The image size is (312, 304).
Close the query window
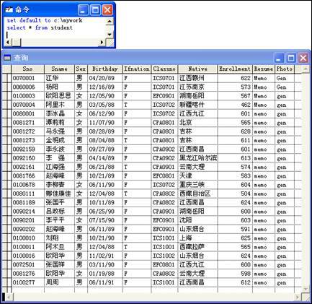tap(303, 58)
